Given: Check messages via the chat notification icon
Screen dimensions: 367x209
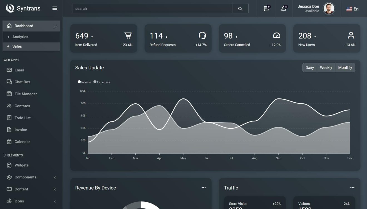Looking at the screenshot, I should pos(266,9).
